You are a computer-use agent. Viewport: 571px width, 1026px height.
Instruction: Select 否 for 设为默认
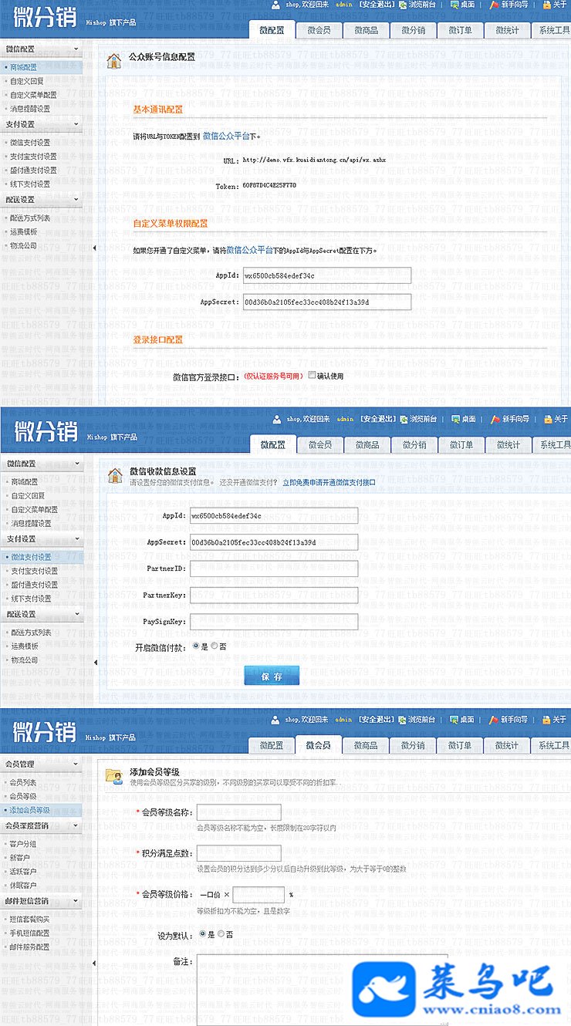(x=221, y=933)
